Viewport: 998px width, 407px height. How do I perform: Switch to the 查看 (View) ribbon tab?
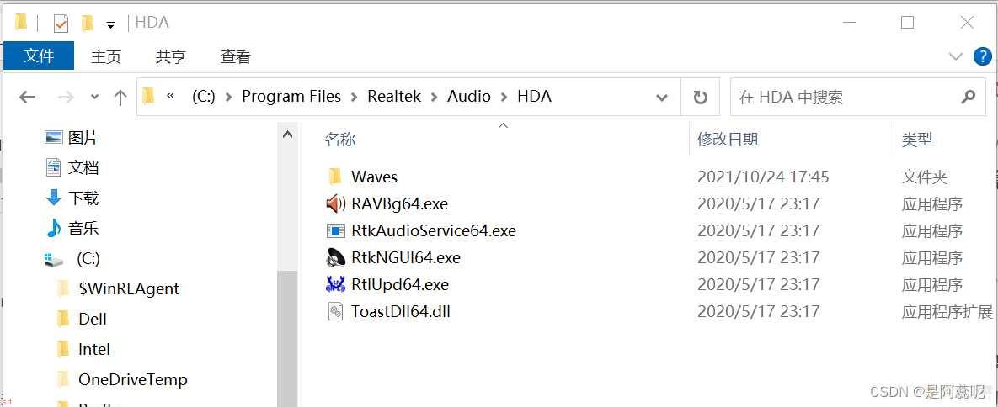(x=236, y=56)
